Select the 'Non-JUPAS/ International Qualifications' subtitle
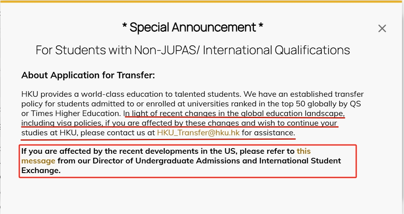 click(x=242, y=50)
